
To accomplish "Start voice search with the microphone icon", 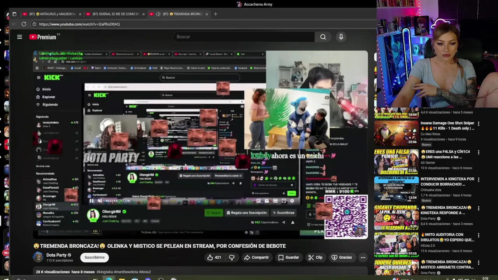I will coord(341,37).
